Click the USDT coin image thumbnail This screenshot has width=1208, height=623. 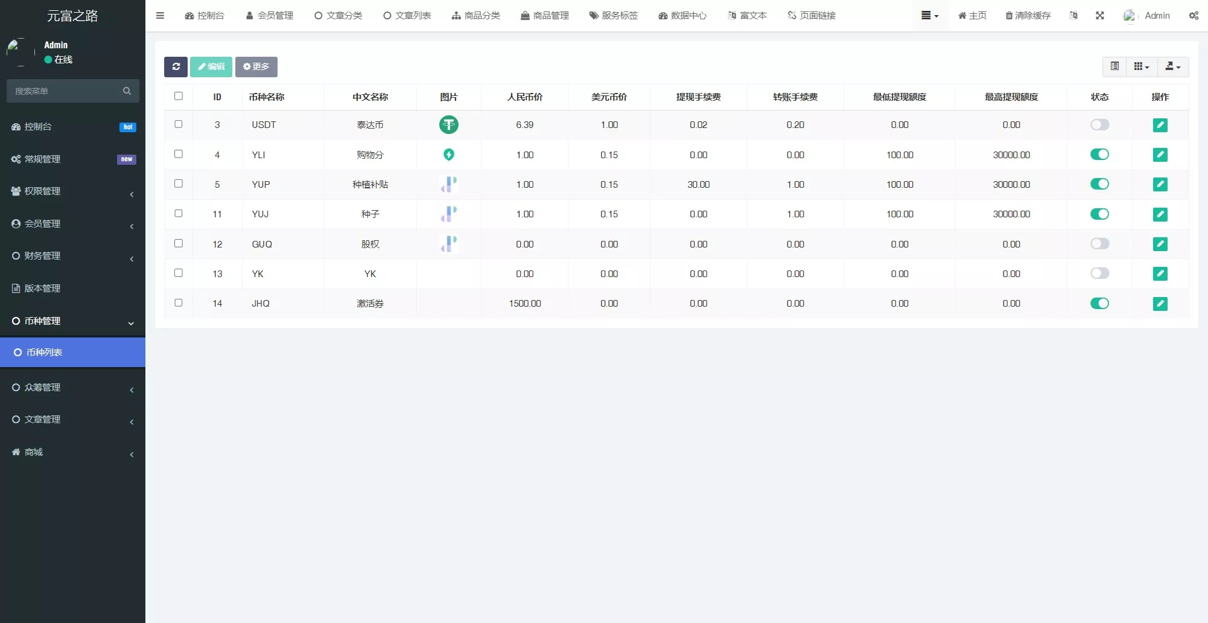pyautogui.click(x=448, y=125)
